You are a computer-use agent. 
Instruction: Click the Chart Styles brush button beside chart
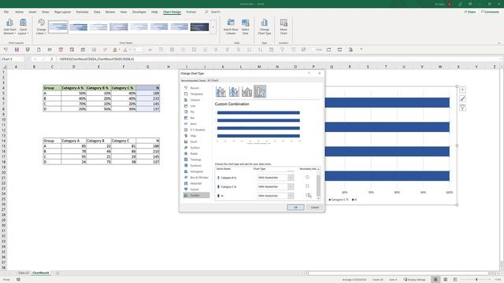tap(462, 99)
